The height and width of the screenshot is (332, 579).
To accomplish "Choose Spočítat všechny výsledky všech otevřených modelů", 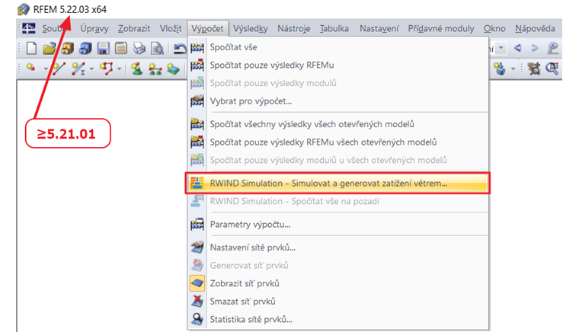I will point(339,124).
